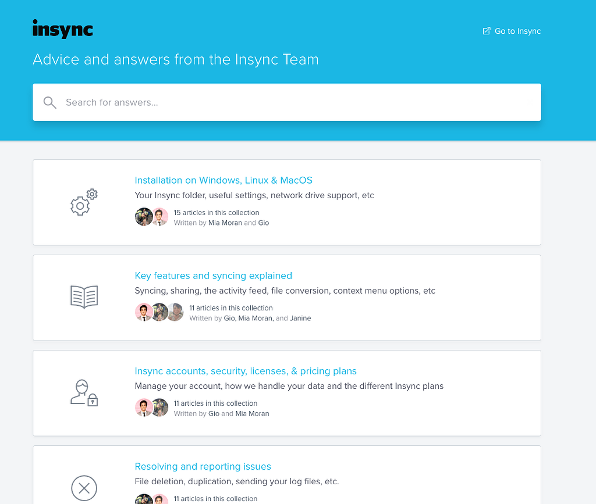Image resolution: width=596 pixels, height=504 pixels.
Task: Click the author name Gio
Action: (264, 223)
